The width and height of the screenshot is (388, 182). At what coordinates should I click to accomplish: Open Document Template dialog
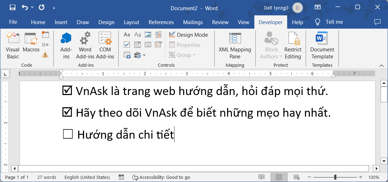pos(322,45)
